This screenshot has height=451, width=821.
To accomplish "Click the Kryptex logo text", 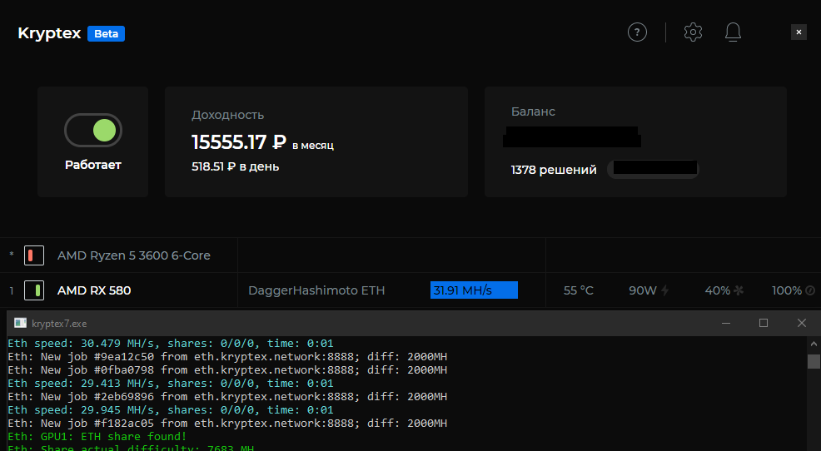I will tap(49, 33).
